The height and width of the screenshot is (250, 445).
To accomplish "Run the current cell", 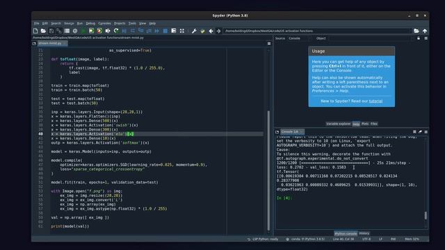I will (91, 31).
